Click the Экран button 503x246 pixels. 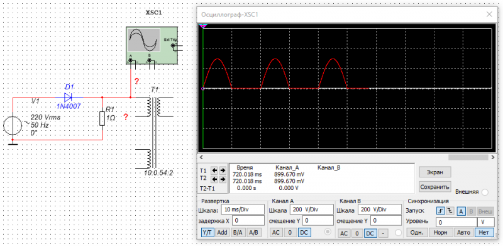tap(435, 172)
